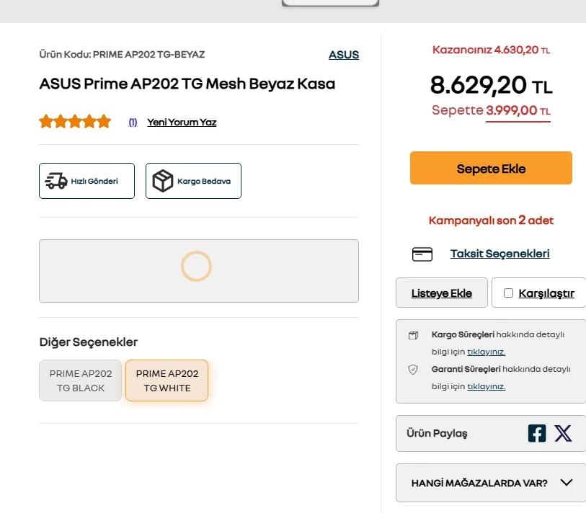The height and width of the screenshot is (521, 586).
Task: Click the Kargo Bedava box icon
Action: click(163, 181)
